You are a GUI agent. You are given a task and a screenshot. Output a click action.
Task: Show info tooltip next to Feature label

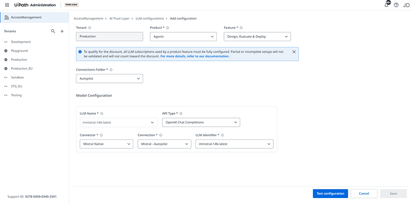pyautogui.click(x=241, y=28)
